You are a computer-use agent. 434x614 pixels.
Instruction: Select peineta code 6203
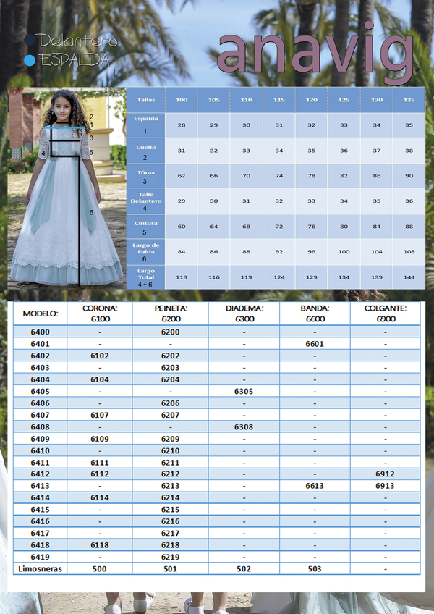170,368
